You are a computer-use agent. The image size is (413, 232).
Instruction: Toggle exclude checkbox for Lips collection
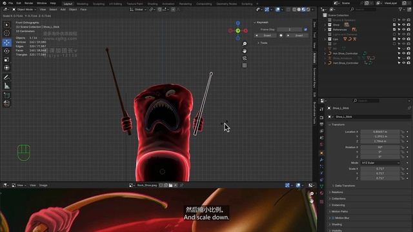[x=394, y=39]
